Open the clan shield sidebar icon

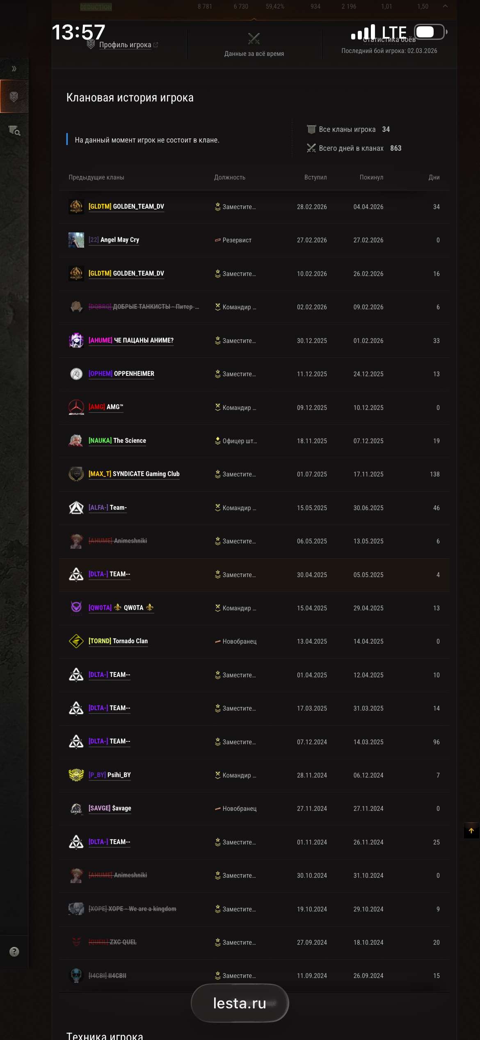click(x=14, y=97)
